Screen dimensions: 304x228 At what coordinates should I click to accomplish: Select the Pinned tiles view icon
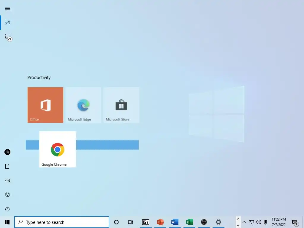[x=7, y=23]
